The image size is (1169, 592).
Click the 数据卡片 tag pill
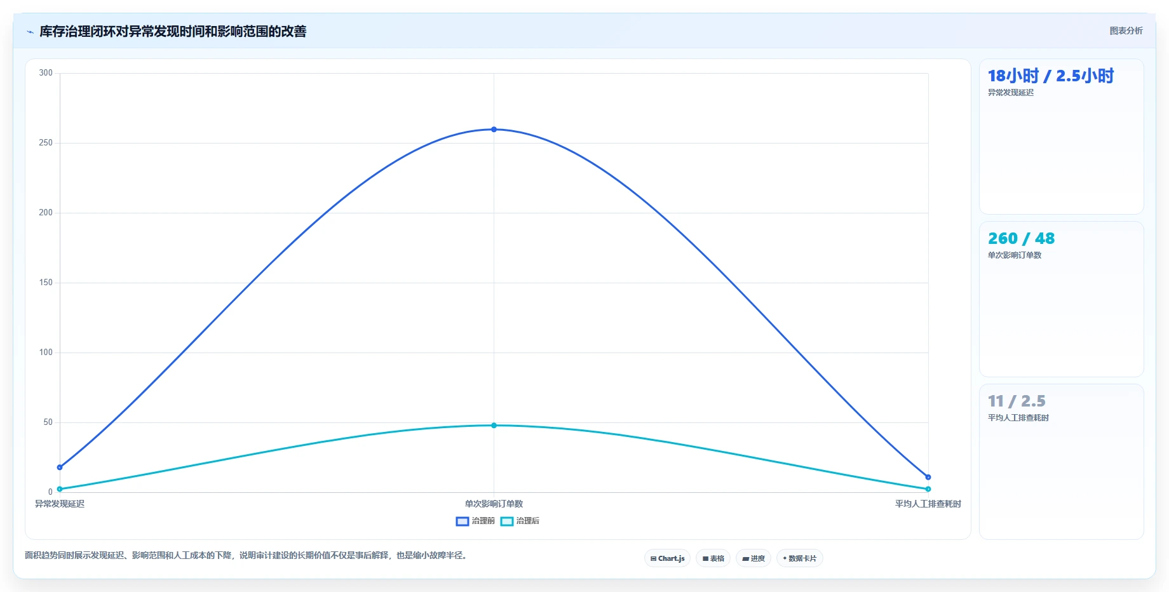pos(799,558)
